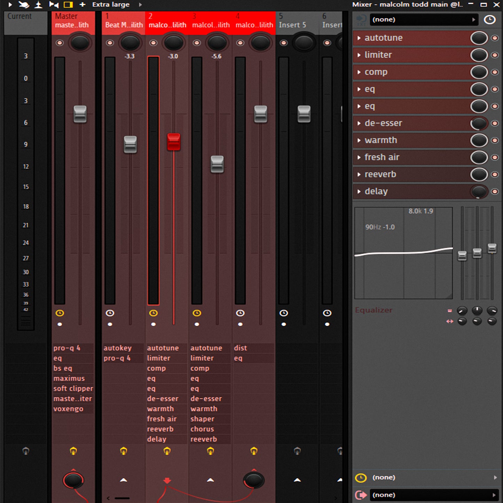Click the yellow latency clock at panel bottom
503x503 pixels.
(361, 478)
